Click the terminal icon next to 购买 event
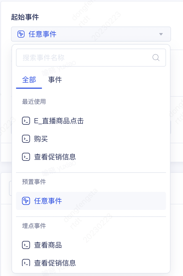Image resolution: width=183 pixels, height=276 pixels. (x=26, y=139)
